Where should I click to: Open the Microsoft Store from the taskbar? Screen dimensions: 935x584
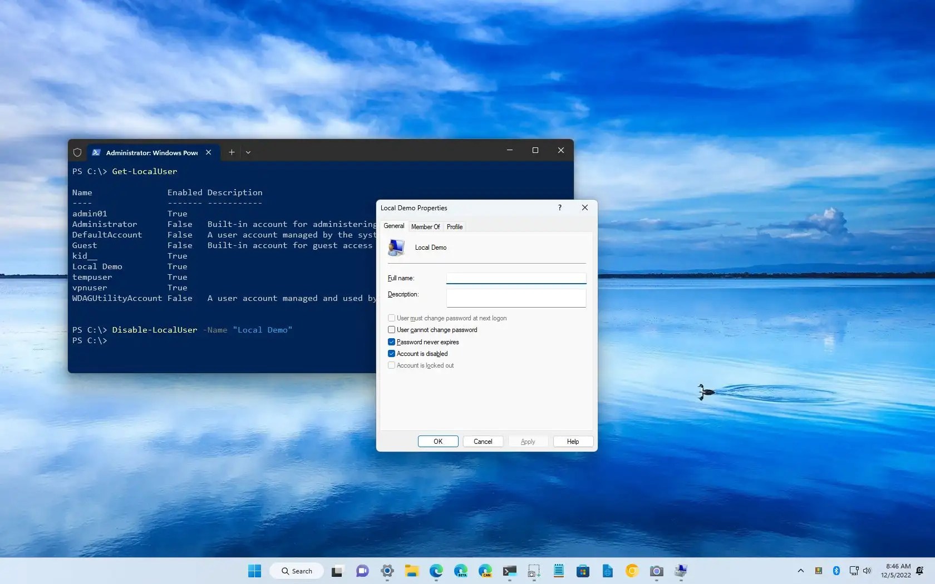[x=583, y=571]
